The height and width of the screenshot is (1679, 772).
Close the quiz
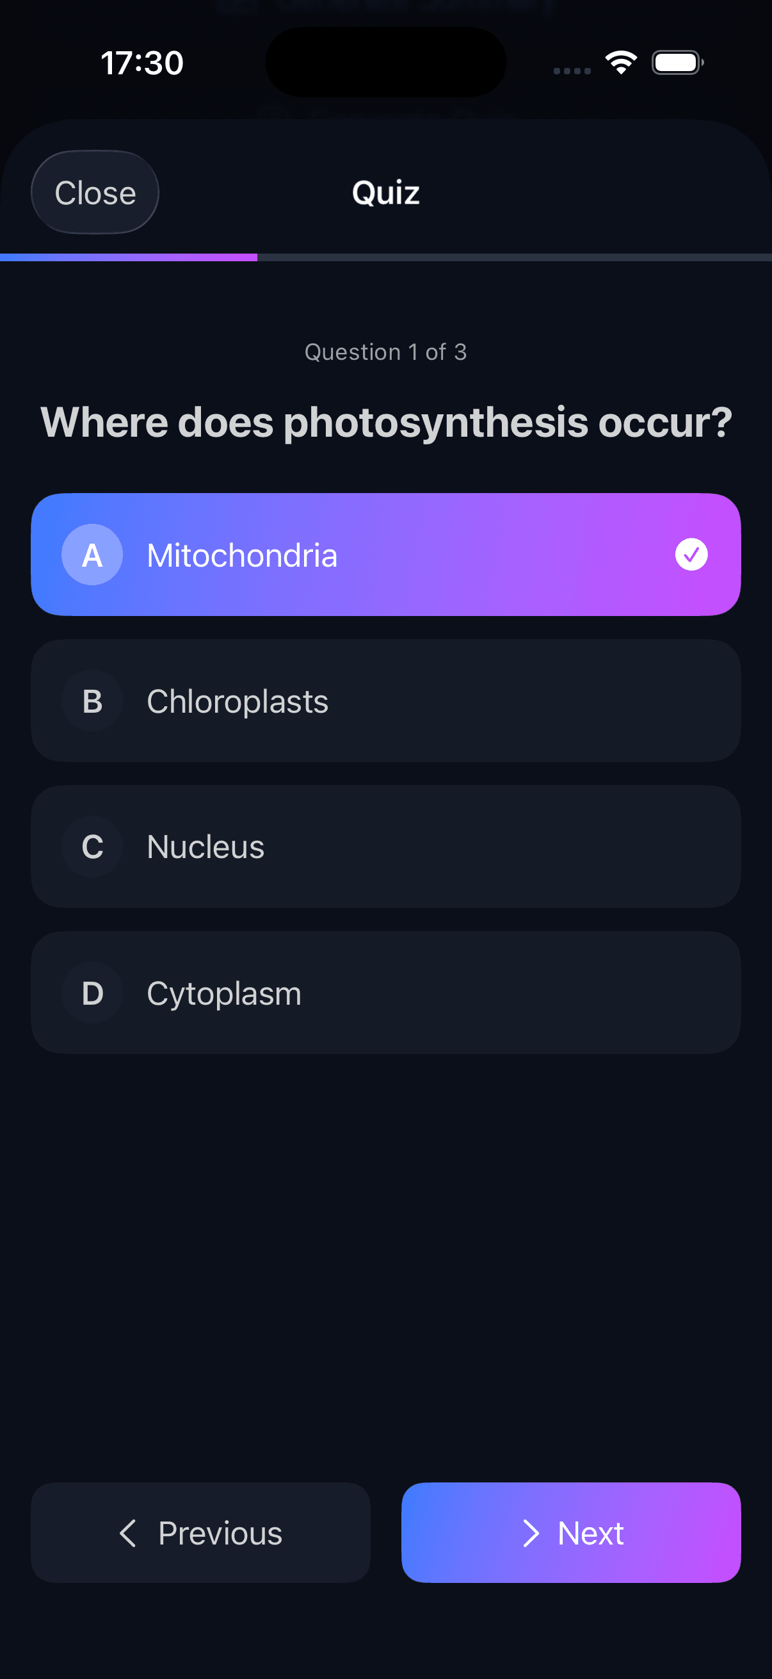pos(95,192)
